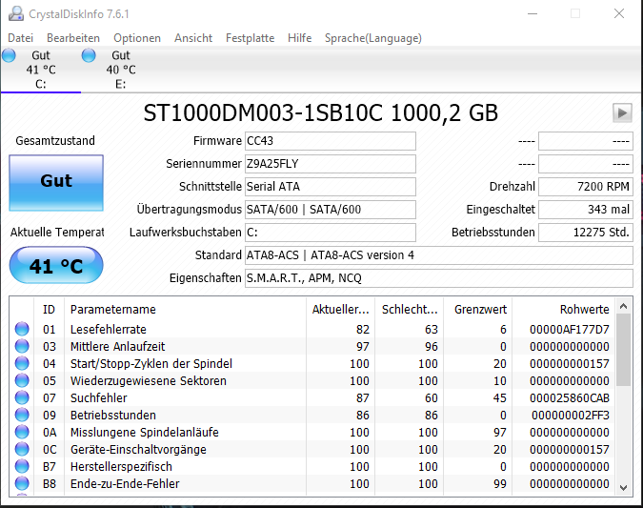Click the CrystalDiskInfo app icon in title bar
This screenshot has width=643, height=508.
[x=16, y=13]
